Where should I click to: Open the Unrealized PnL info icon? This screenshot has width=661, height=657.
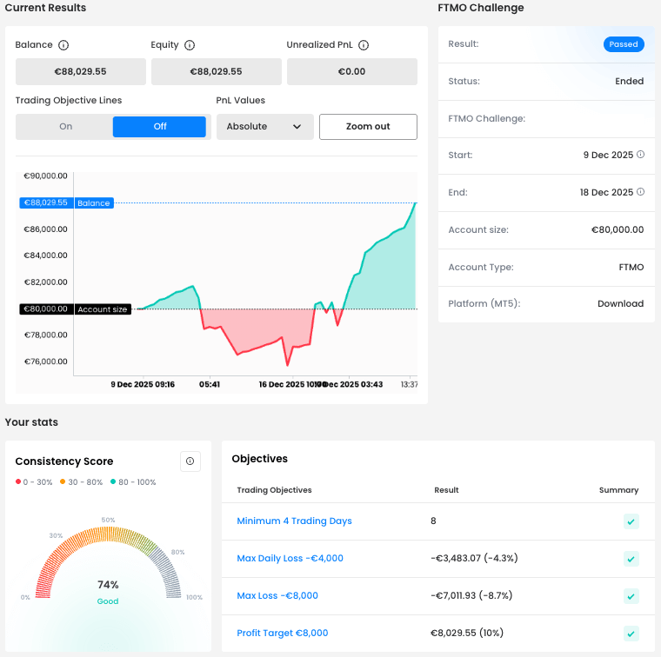[364, 45]
